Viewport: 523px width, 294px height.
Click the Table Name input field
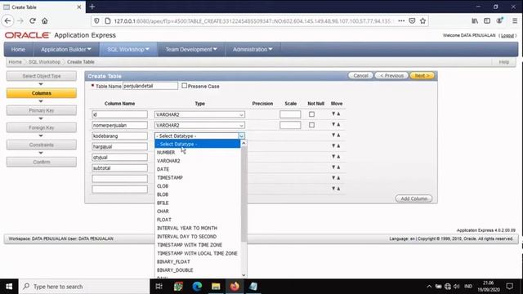(150, 86)
